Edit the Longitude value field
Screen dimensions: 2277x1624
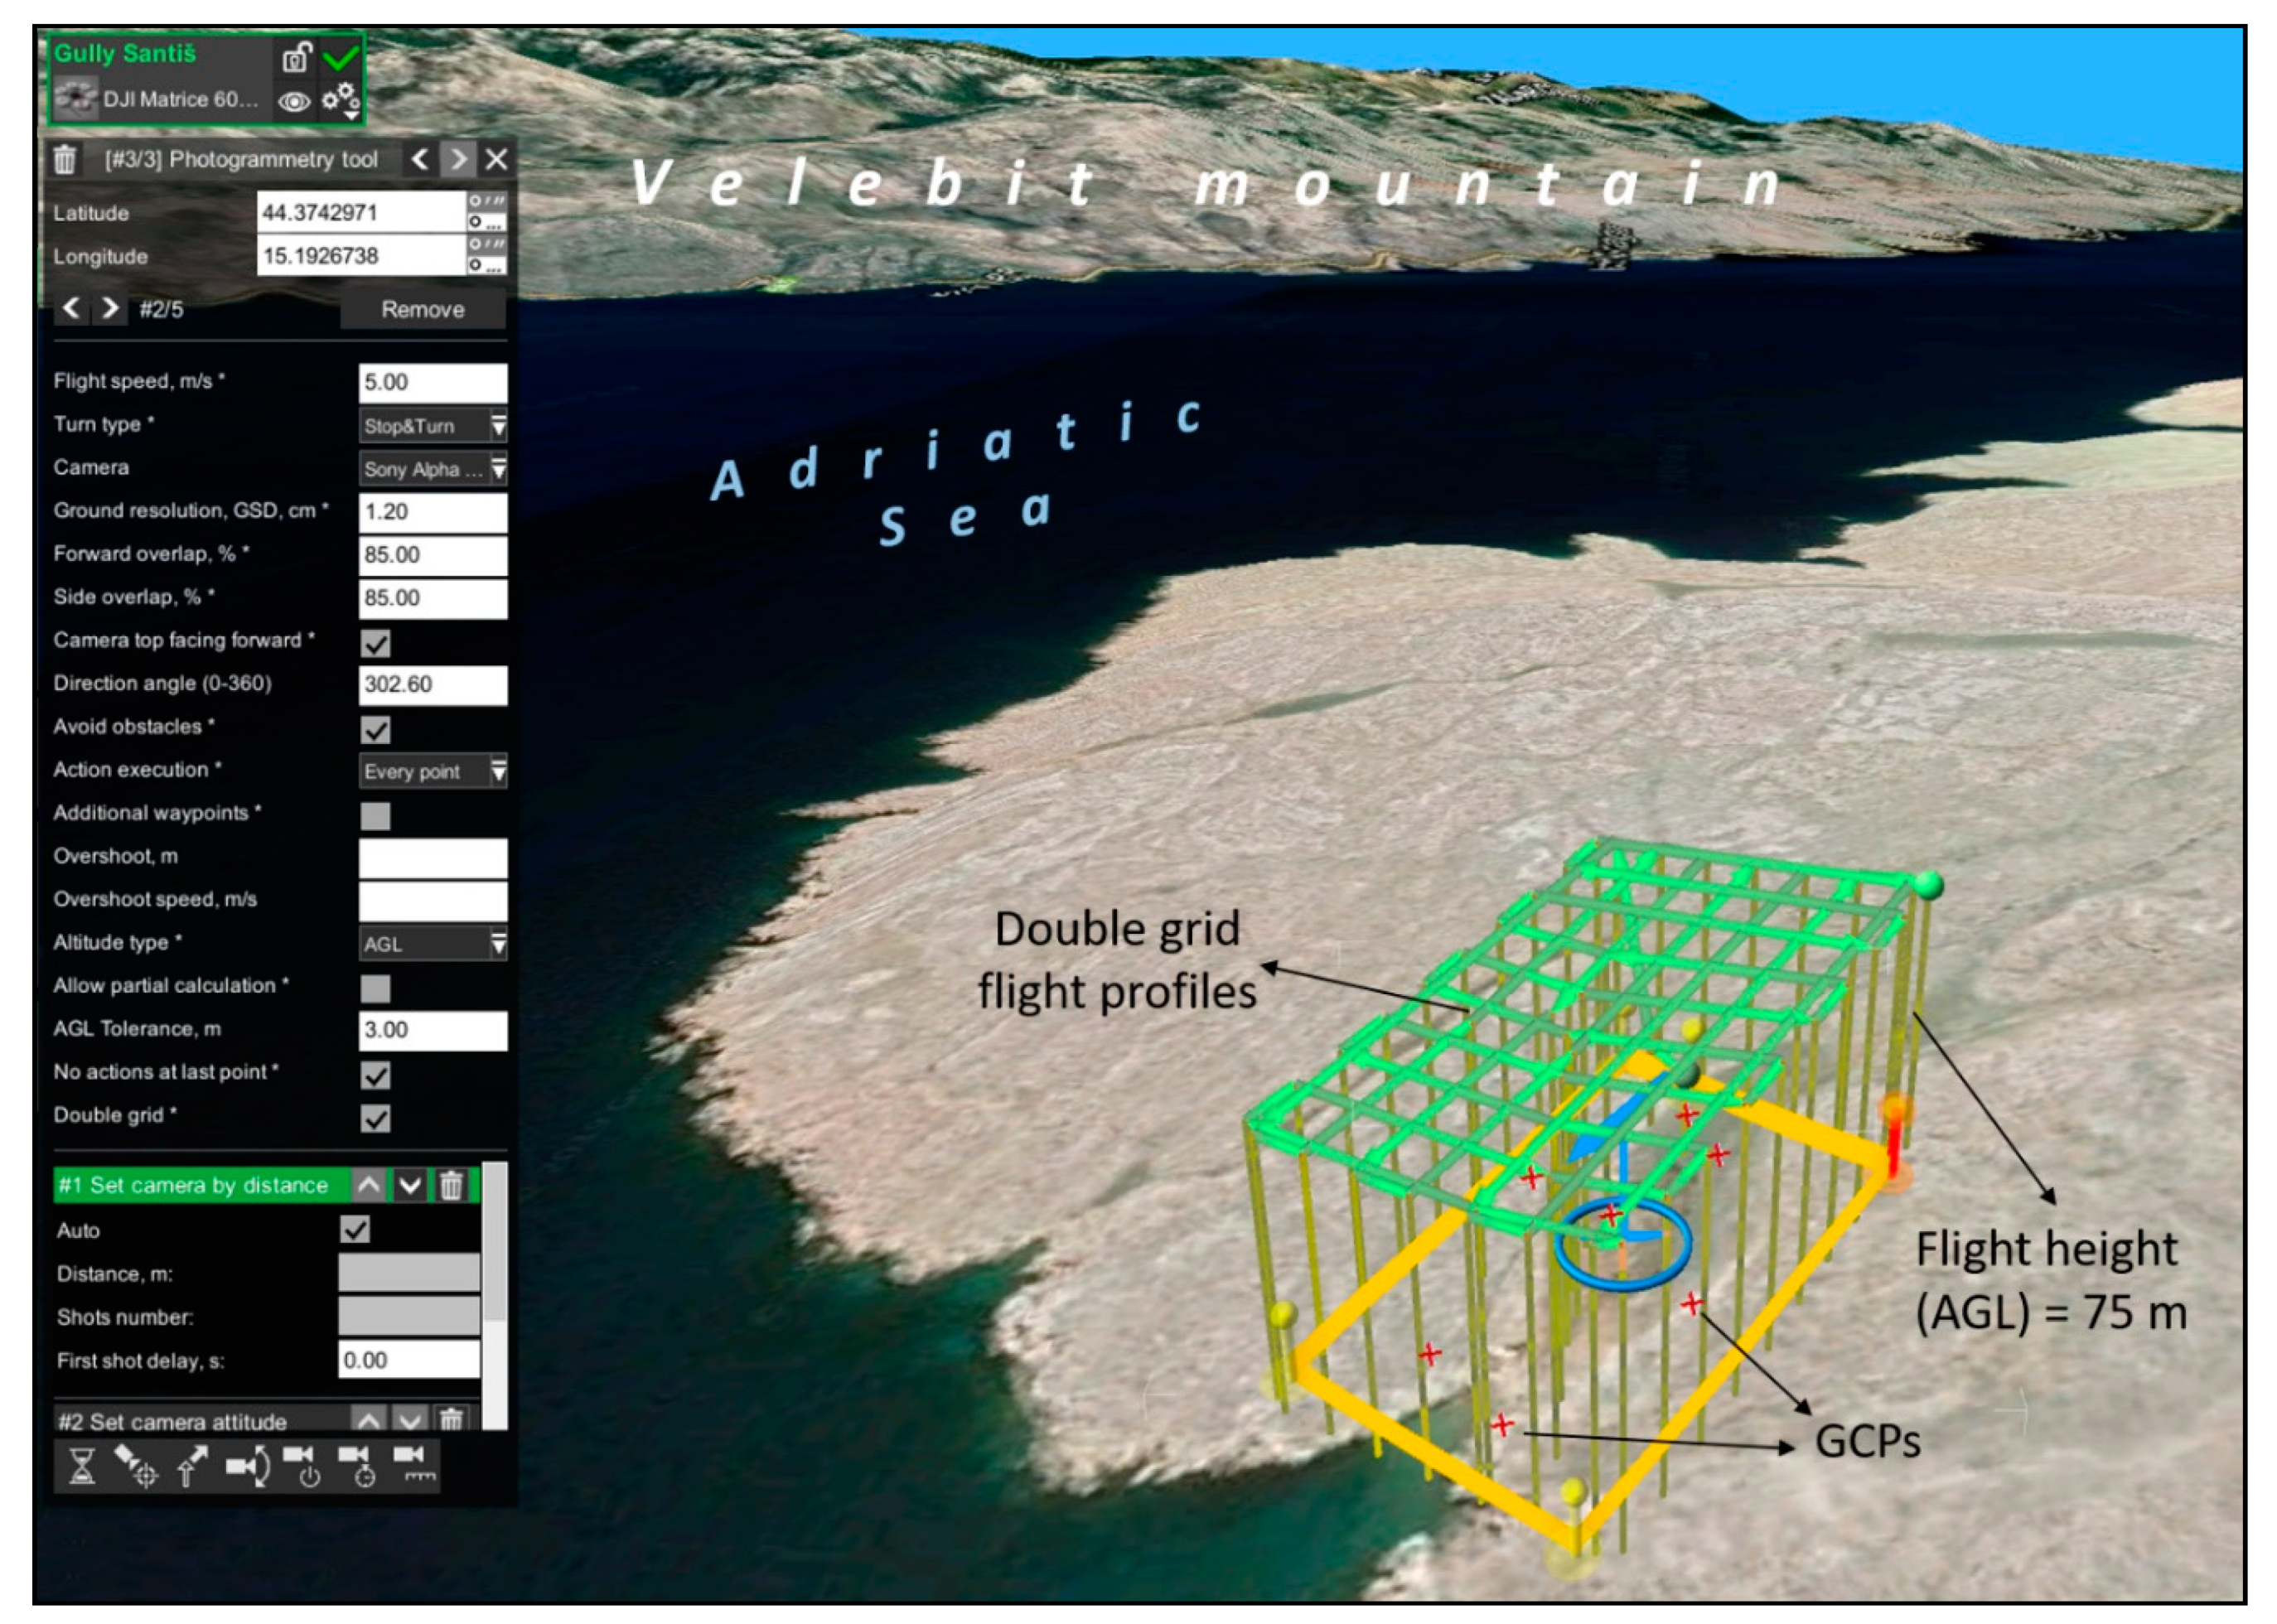(x=362, y=256)
